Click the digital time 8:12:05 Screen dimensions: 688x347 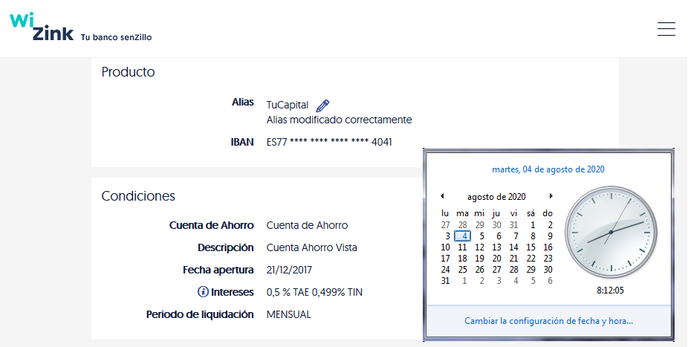[x=610, y=291]
